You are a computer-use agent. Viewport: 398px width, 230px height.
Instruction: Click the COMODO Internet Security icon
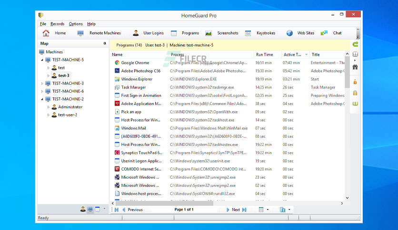tap(117, 169)
